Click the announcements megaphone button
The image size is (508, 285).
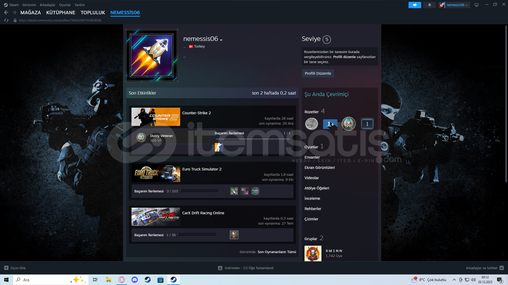(415, 5)
